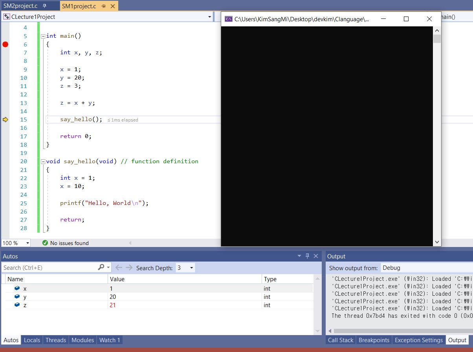Collapse the main() function outline
Image resolution: width=473 pixels, height=352 pixels.
pyautogui.click(x=43, y=36)
